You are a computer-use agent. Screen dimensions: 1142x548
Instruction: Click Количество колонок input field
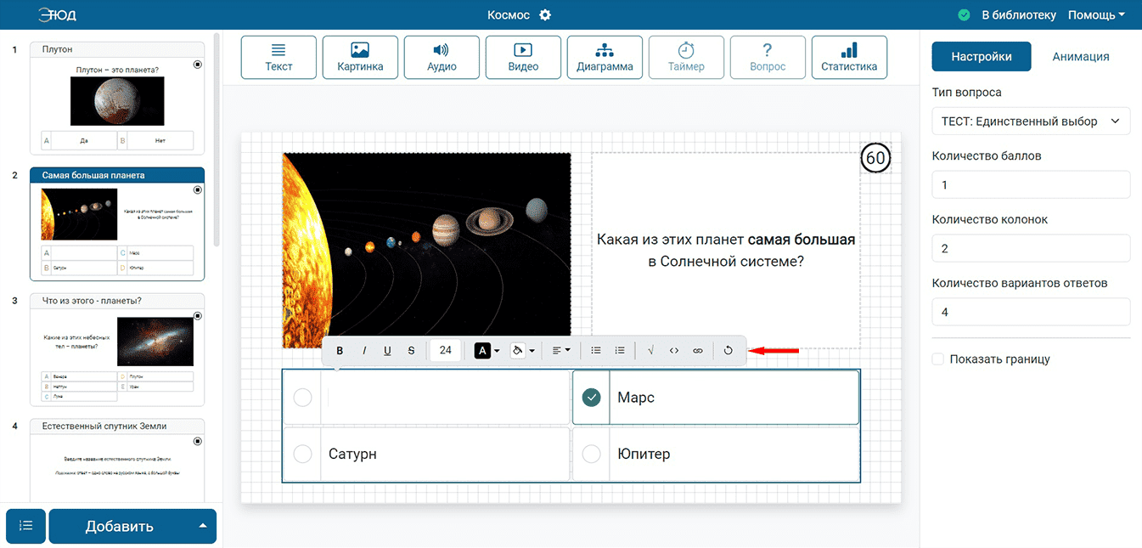click(1031, 248)
